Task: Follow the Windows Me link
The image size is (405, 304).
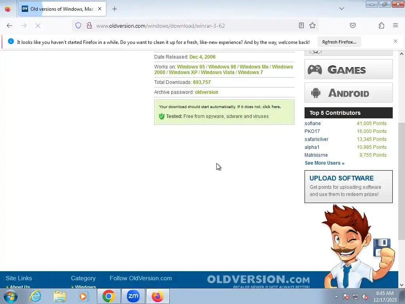Action: click(x=254, y=66)
